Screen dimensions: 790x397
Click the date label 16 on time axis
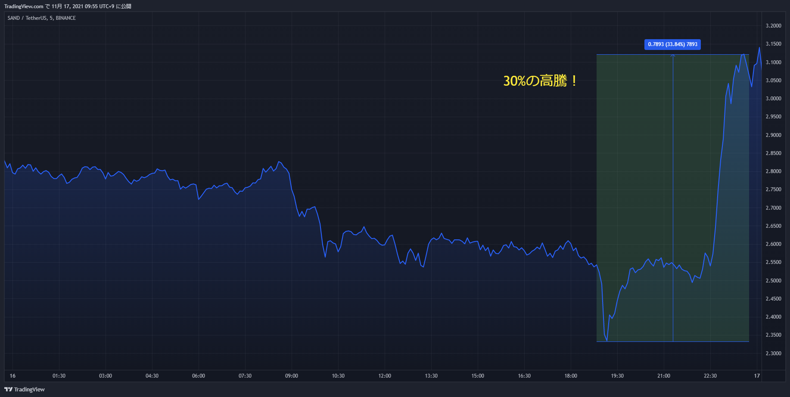[x=12, y=376]
